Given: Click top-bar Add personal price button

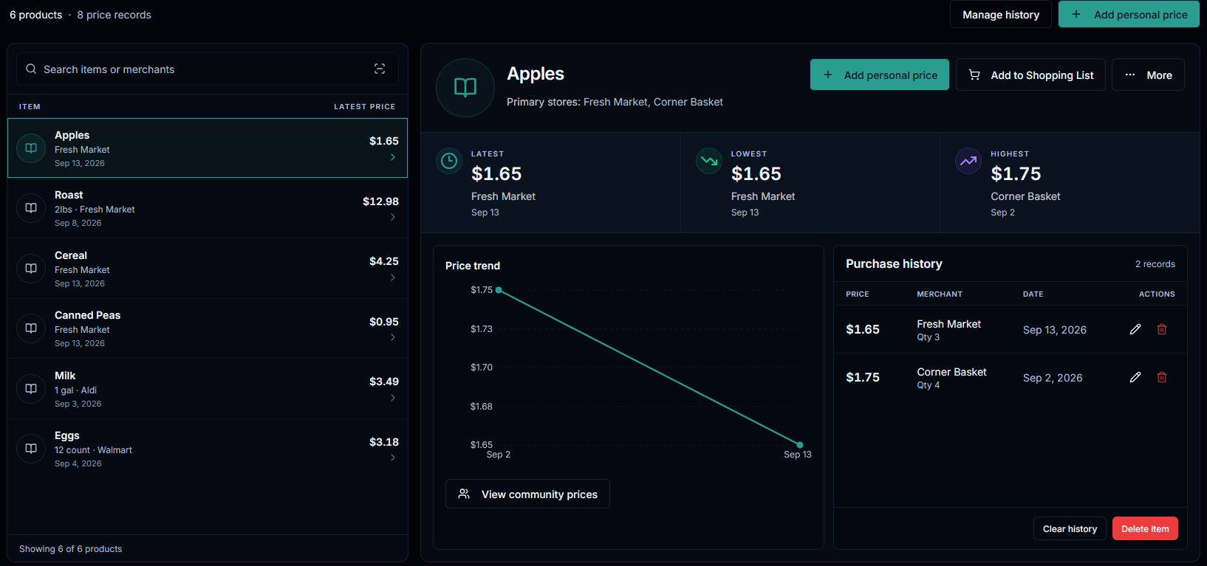Looking at the screenshot, I should (1129, 15).
